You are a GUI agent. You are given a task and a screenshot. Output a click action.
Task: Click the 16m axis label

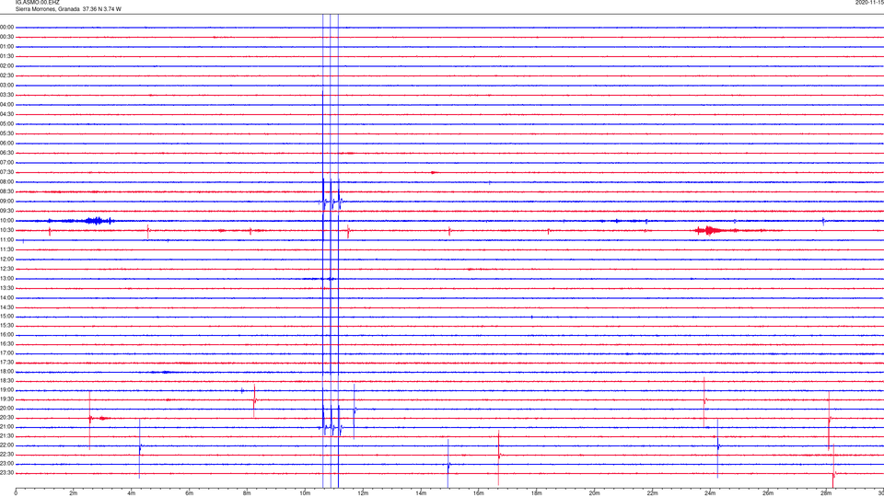(479, 493)
